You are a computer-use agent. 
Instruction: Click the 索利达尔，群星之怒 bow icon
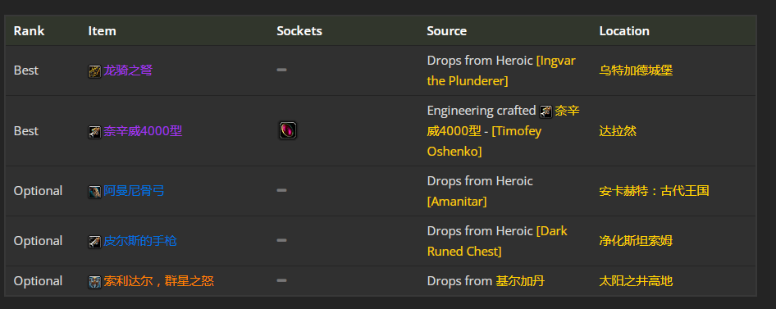(x=94, y=282)
